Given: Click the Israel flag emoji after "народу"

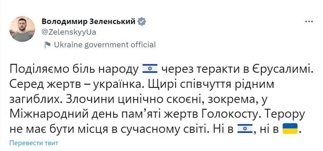Looking at the screenshot, I should 149,69.
